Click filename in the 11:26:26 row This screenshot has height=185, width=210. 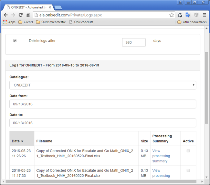coord(85,153)
